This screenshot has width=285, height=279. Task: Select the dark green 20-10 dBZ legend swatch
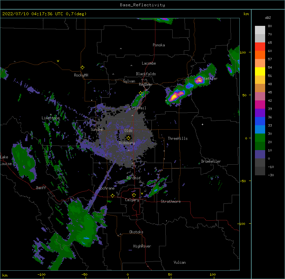(260, 146)
